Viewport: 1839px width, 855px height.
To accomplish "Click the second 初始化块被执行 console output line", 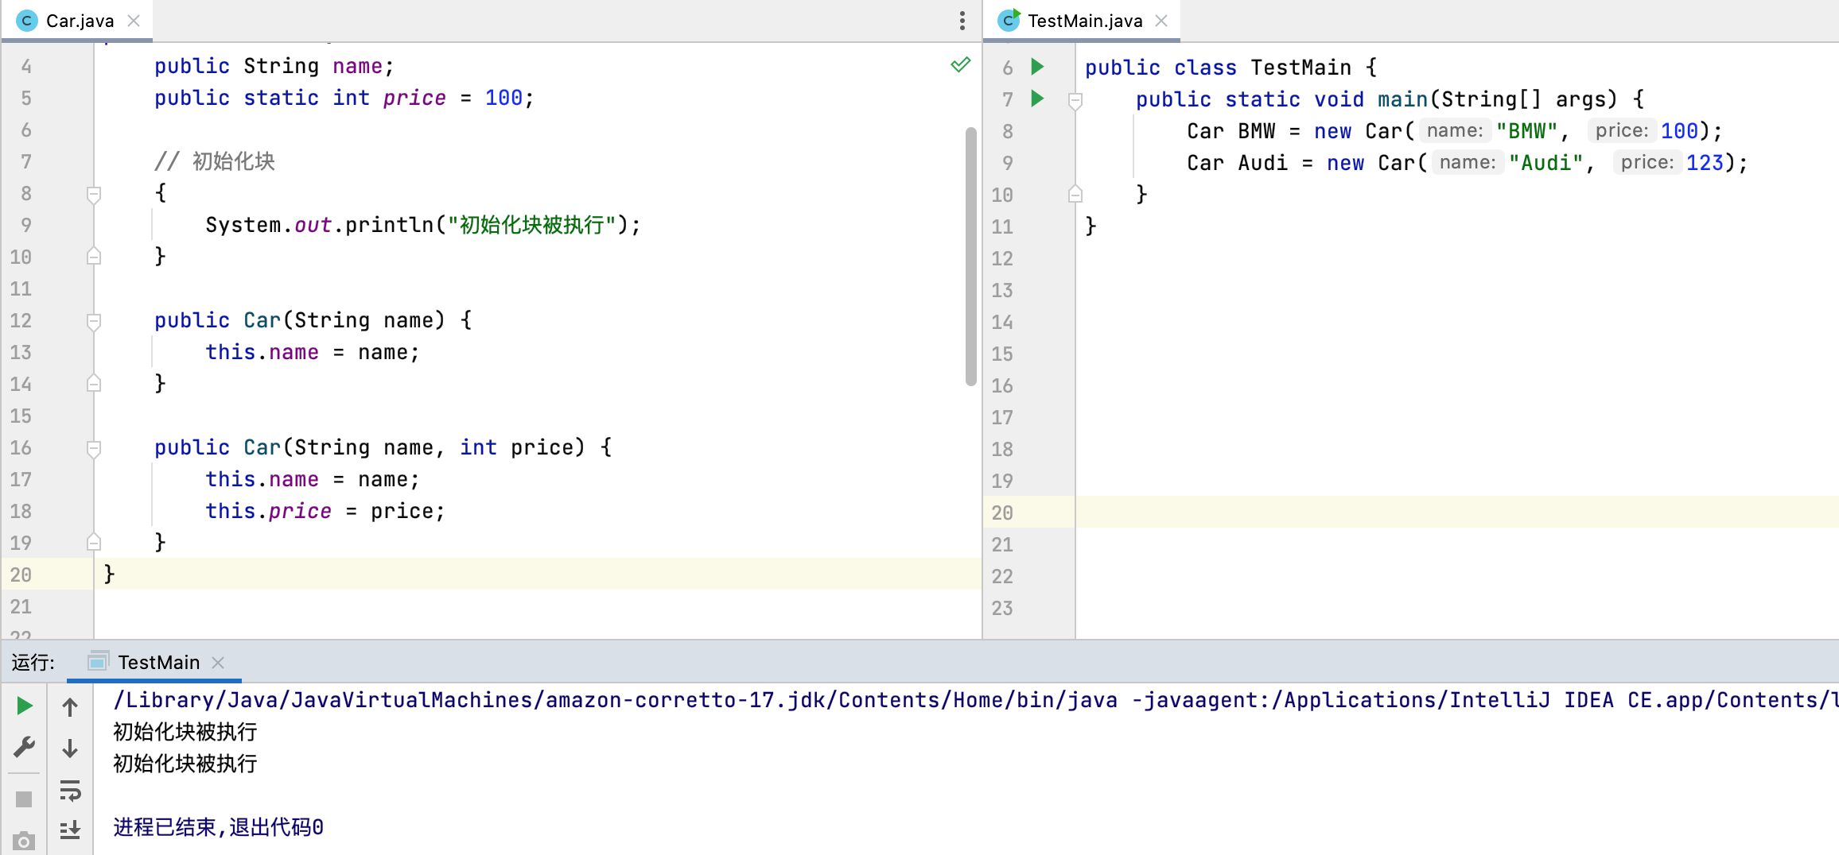I will [x=185, y=764].
